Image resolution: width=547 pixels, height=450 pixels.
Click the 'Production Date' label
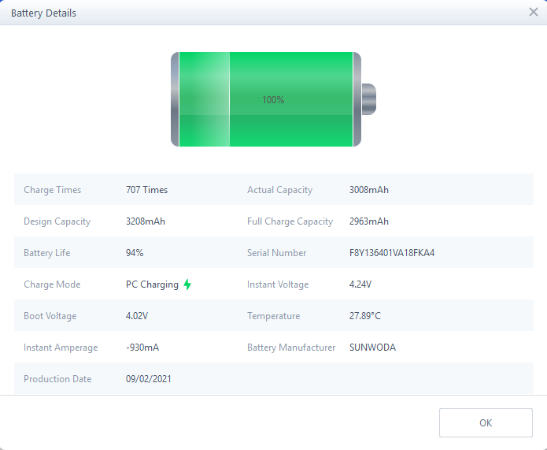[x=57, y=379]
